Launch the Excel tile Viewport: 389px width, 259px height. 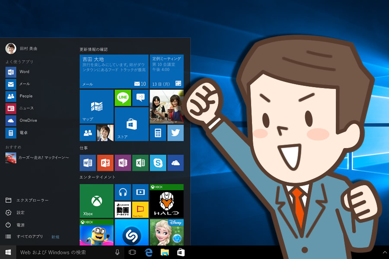140,163
